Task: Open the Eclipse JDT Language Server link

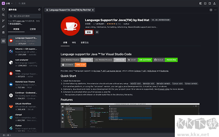Action: 107,71
